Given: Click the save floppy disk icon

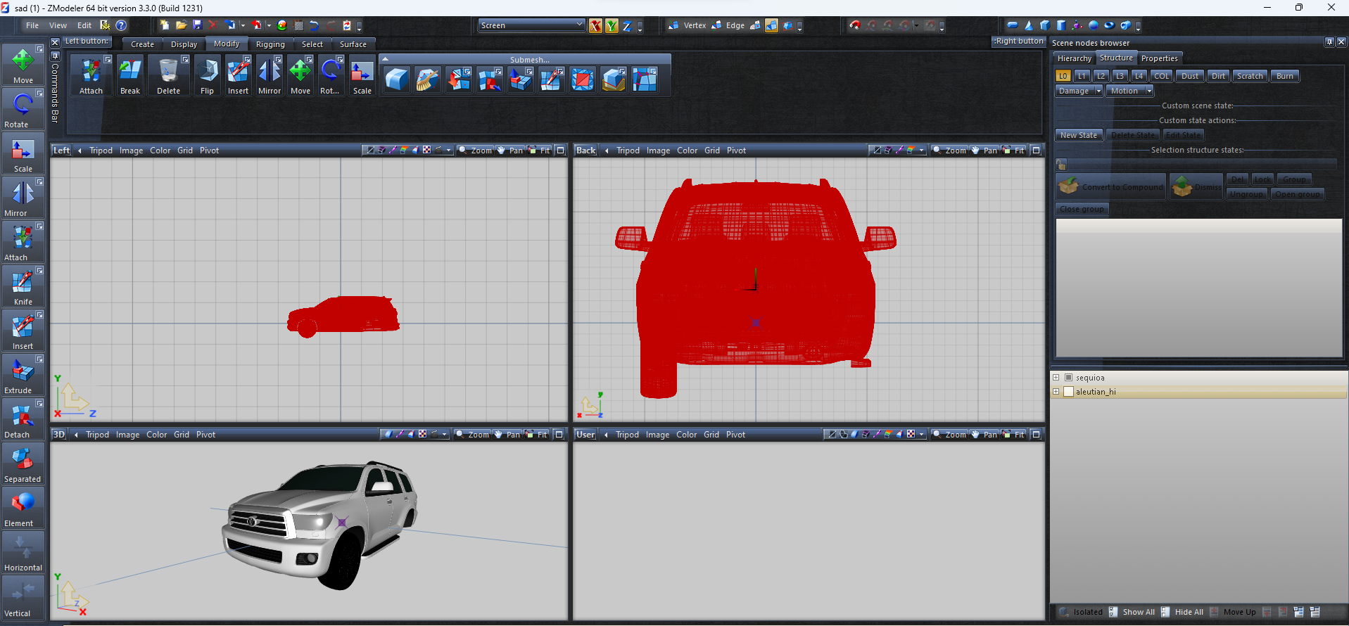Looking at the screenshot, I should point(197,25).
